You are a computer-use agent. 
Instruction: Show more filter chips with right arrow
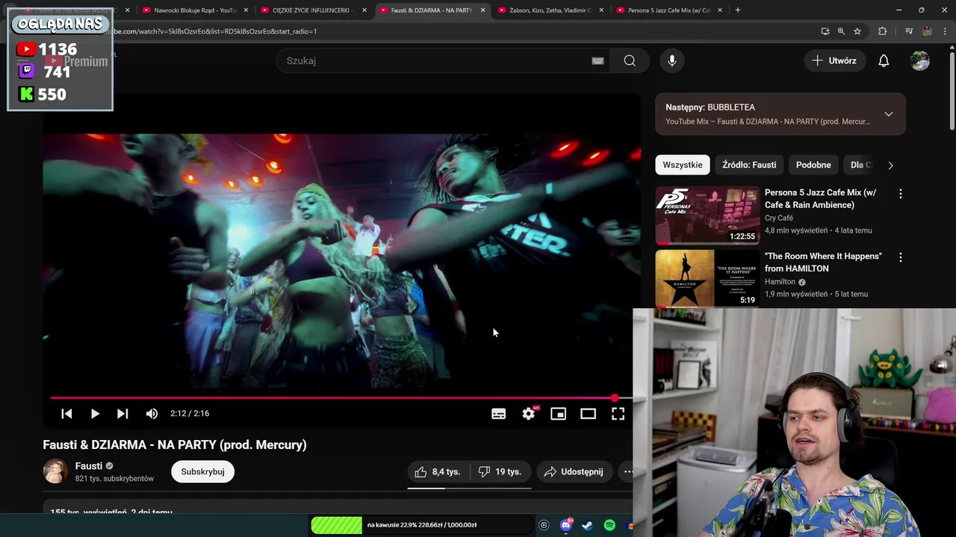pyautogui.click(x=890, y=165)
